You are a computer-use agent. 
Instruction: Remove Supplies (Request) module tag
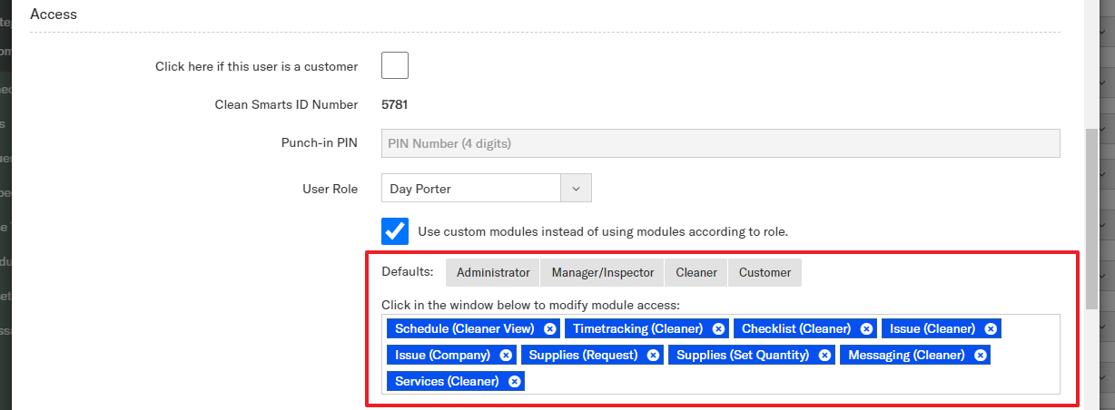pyautogui.click(x=653, y=355)
